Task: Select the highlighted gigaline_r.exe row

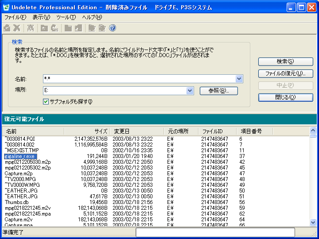Action: click(20, 156)
